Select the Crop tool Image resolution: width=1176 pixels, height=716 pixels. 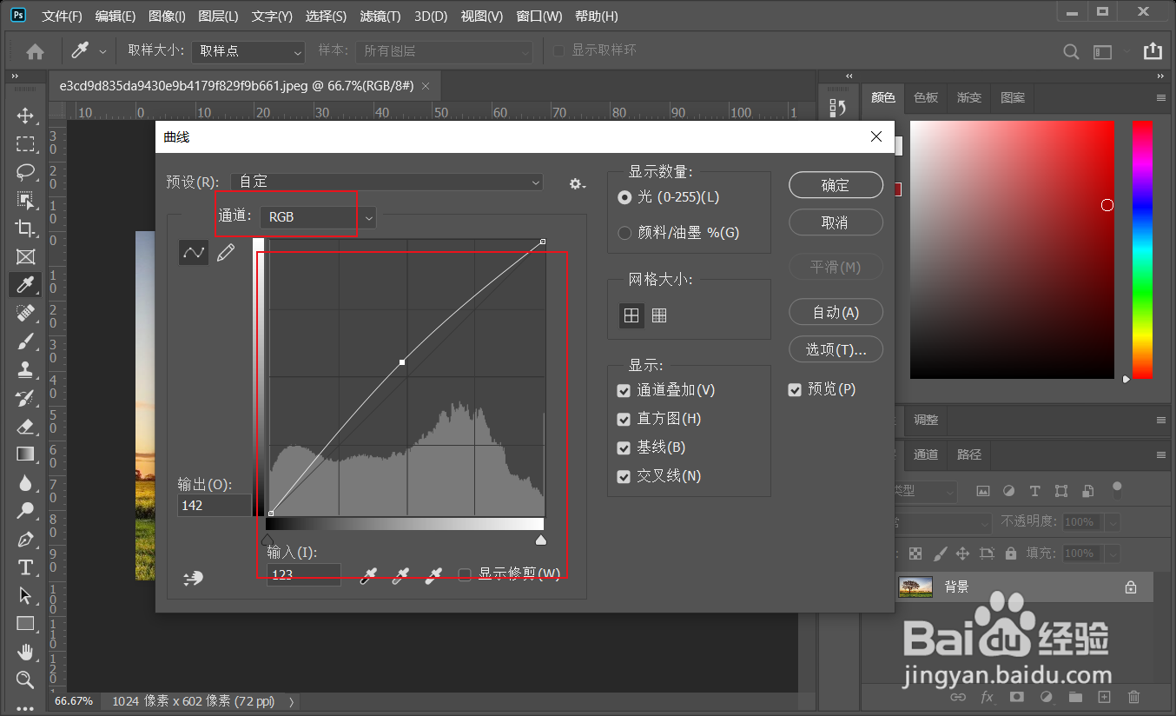(26, 228)
